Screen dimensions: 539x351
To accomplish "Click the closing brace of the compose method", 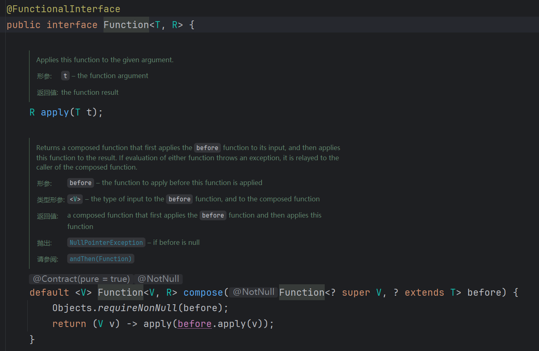I will click(x=33, y=339).
